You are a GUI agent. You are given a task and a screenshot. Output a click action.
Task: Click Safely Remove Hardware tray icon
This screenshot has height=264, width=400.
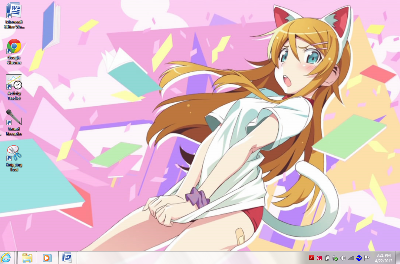click(335, 258)
